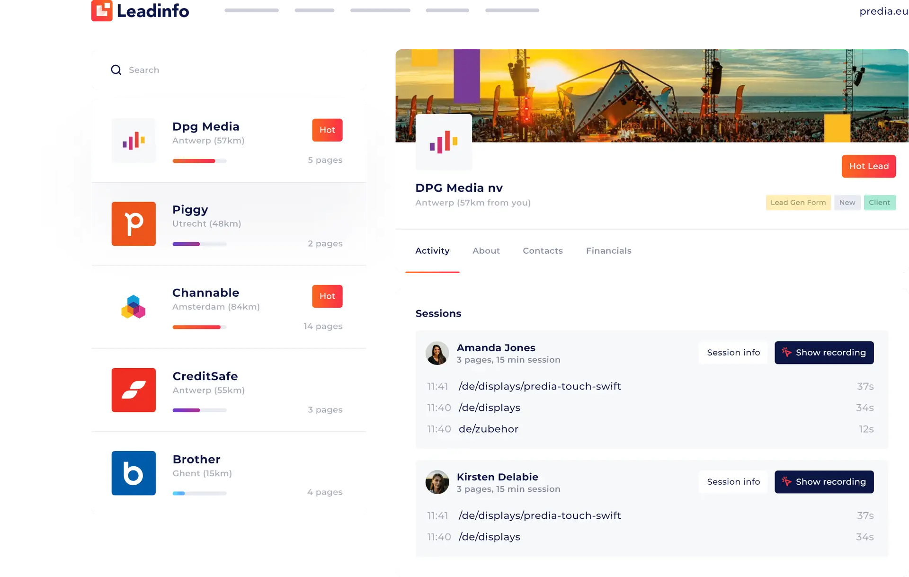Focus the Search input field

(229, 70)
